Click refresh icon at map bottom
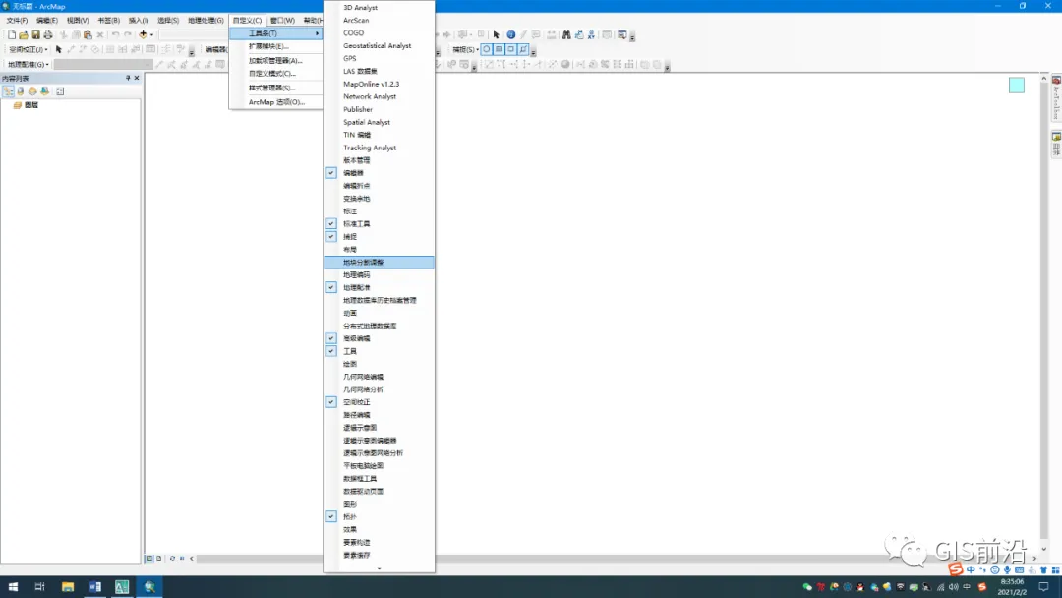 click(x=172, y=558)
